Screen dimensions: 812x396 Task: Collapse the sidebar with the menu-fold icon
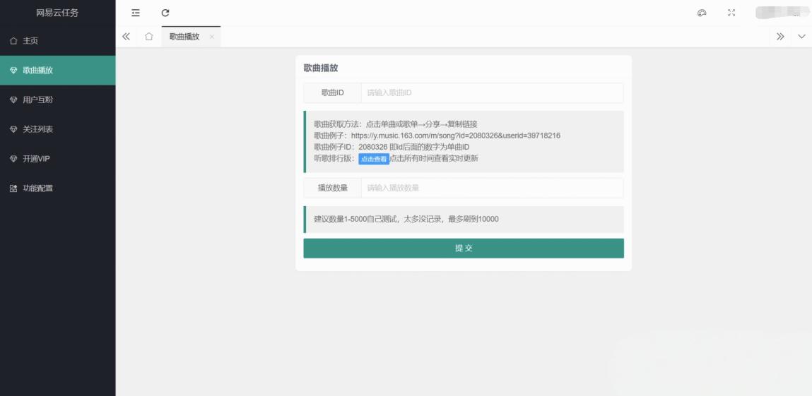(136, 13)
